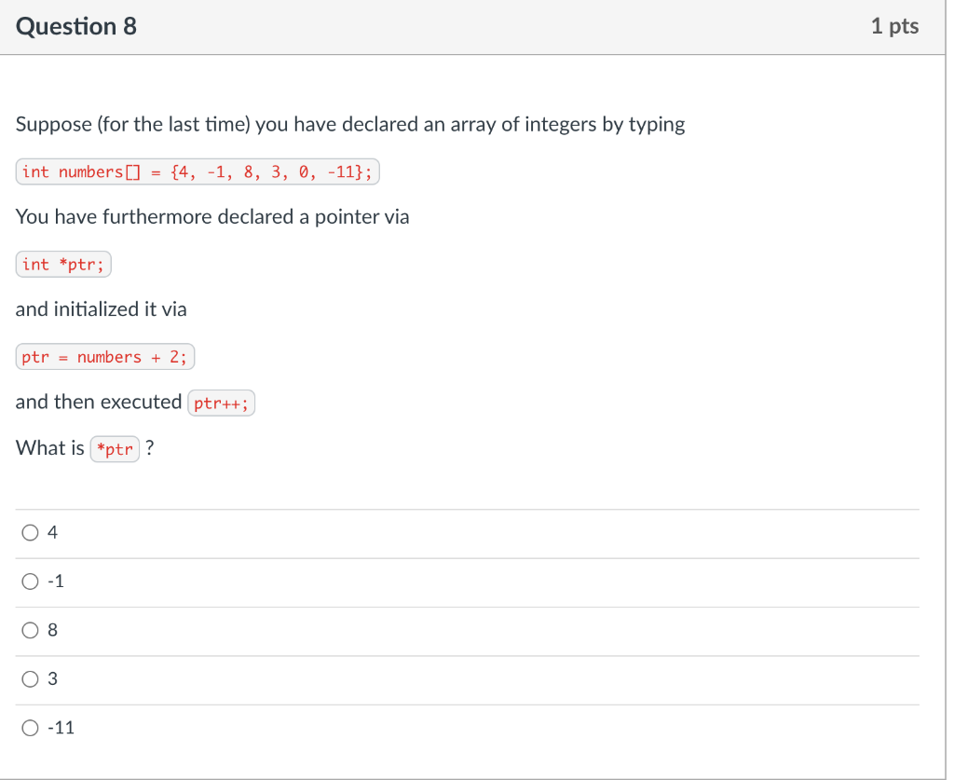Click the 1 pts score label
The image size is (954, 780).
tap(894, 26)
